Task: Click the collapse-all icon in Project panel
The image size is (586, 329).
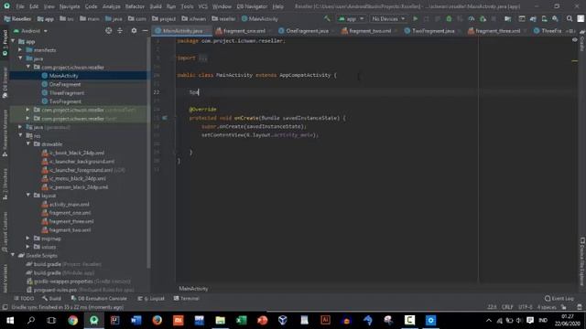Action: point(120,31)
